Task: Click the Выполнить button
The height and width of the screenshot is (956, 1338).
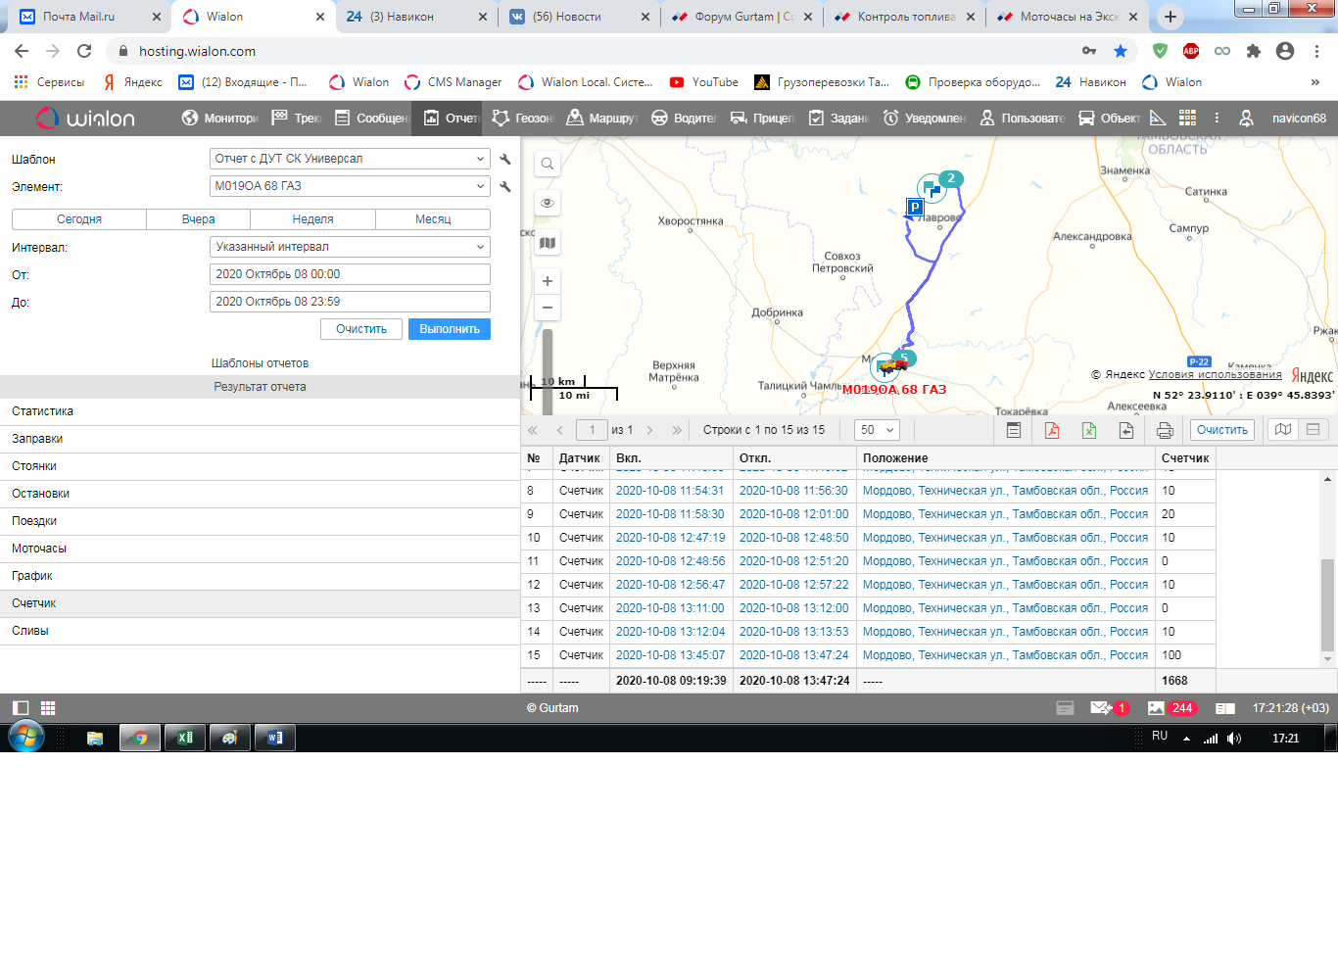Action: pos(449,329)
